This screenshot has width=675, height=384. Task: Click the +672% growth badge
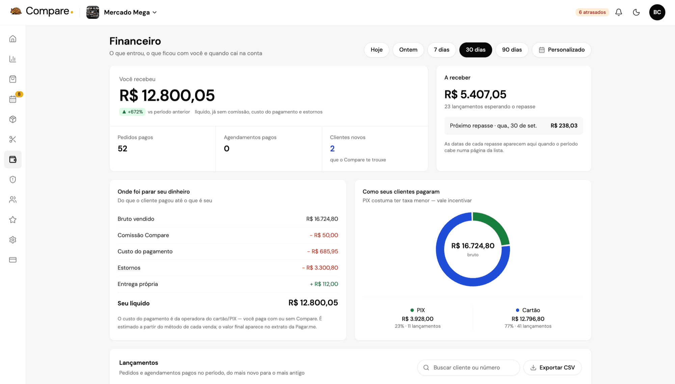132,112
